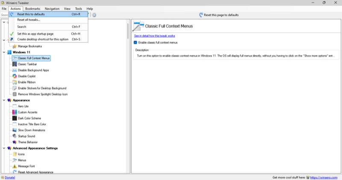
Task: Open the Bookmarks menu
Action: click(33, 9)
